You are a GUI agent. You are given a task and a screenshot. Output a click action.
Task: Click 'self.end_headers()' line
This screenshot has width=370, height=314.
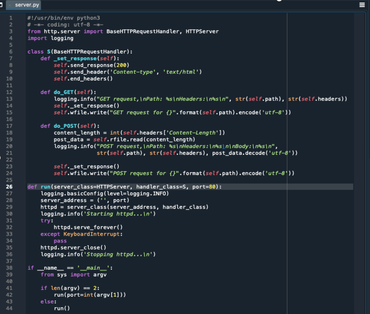tap(83, 79)
